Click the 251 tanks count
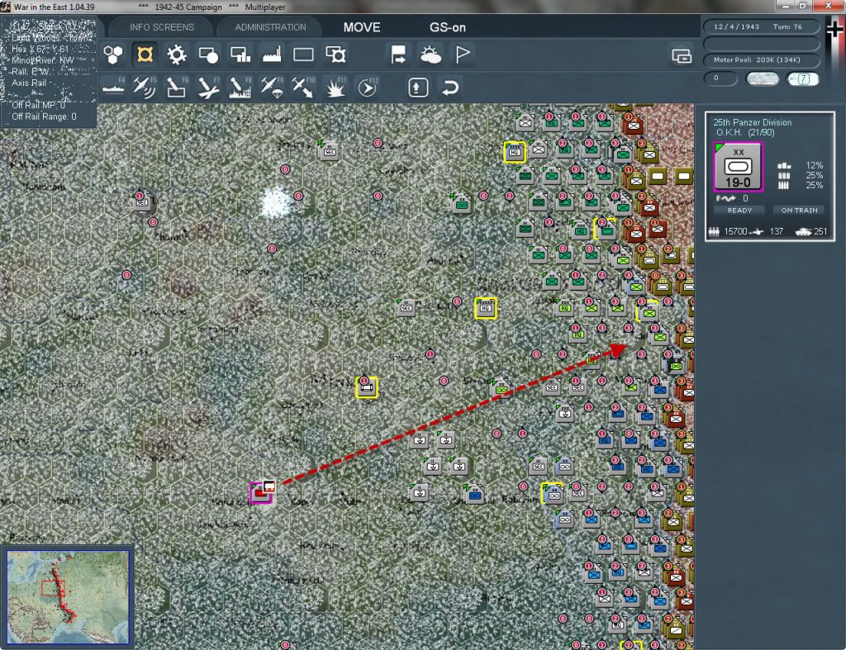The image size is (846, 650). click(820, 231)
